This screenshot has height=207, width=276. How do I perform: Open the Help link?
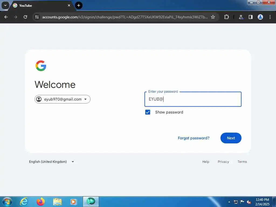(x=206, y=162)
